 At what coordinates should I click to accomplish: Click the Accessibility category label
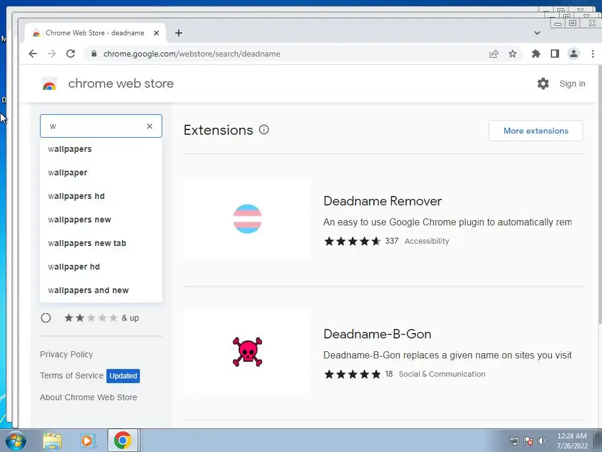pyautogui.click(x=427, y=241)
